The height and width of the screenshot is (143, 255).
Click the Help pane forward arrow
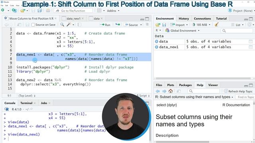164,91
